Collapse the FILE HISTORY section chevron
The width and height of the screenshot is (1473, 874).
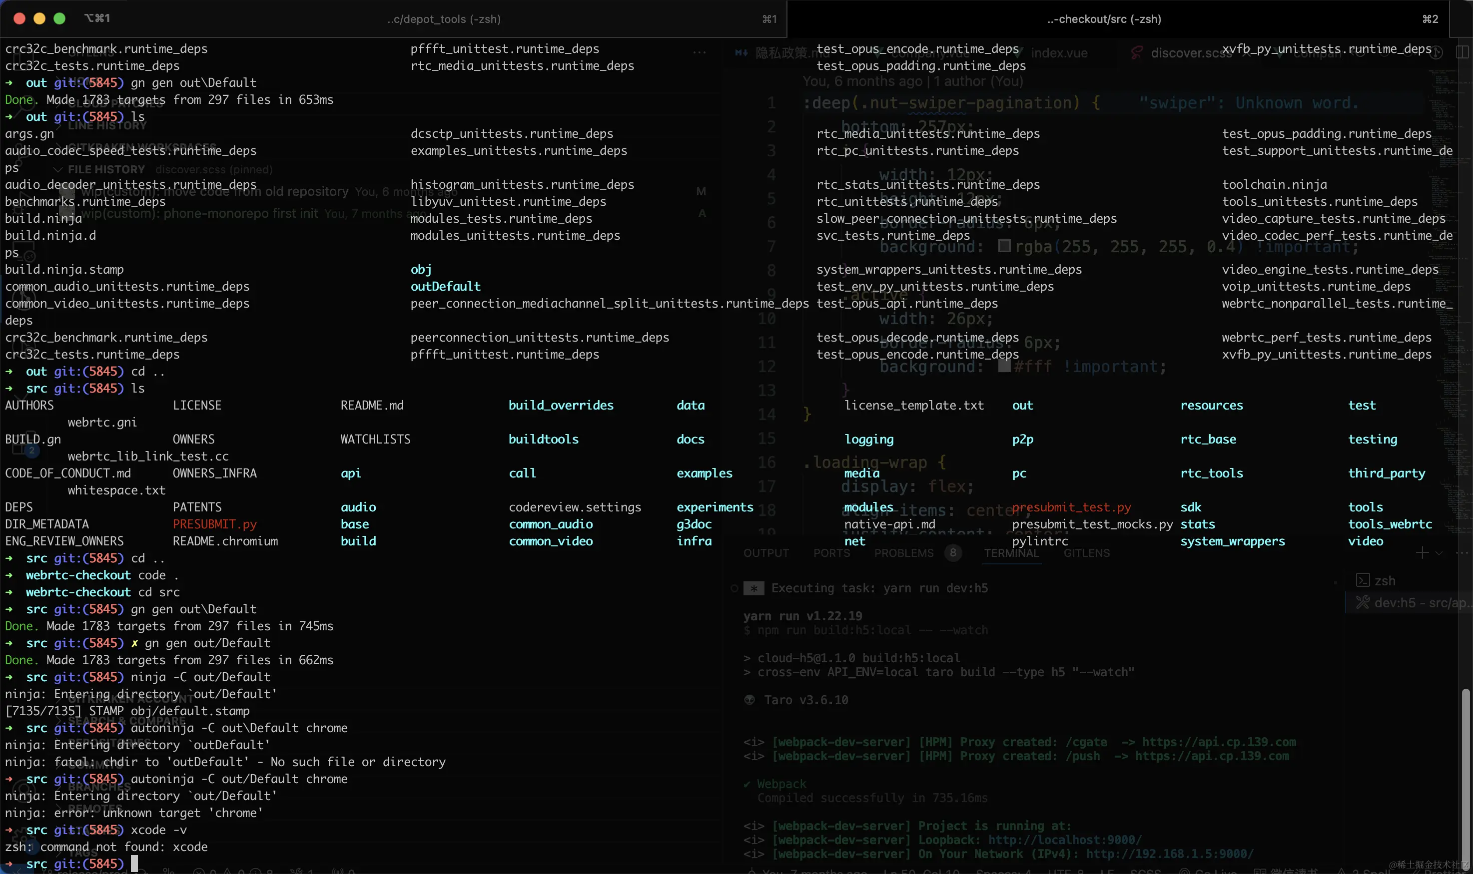(58, 169)
